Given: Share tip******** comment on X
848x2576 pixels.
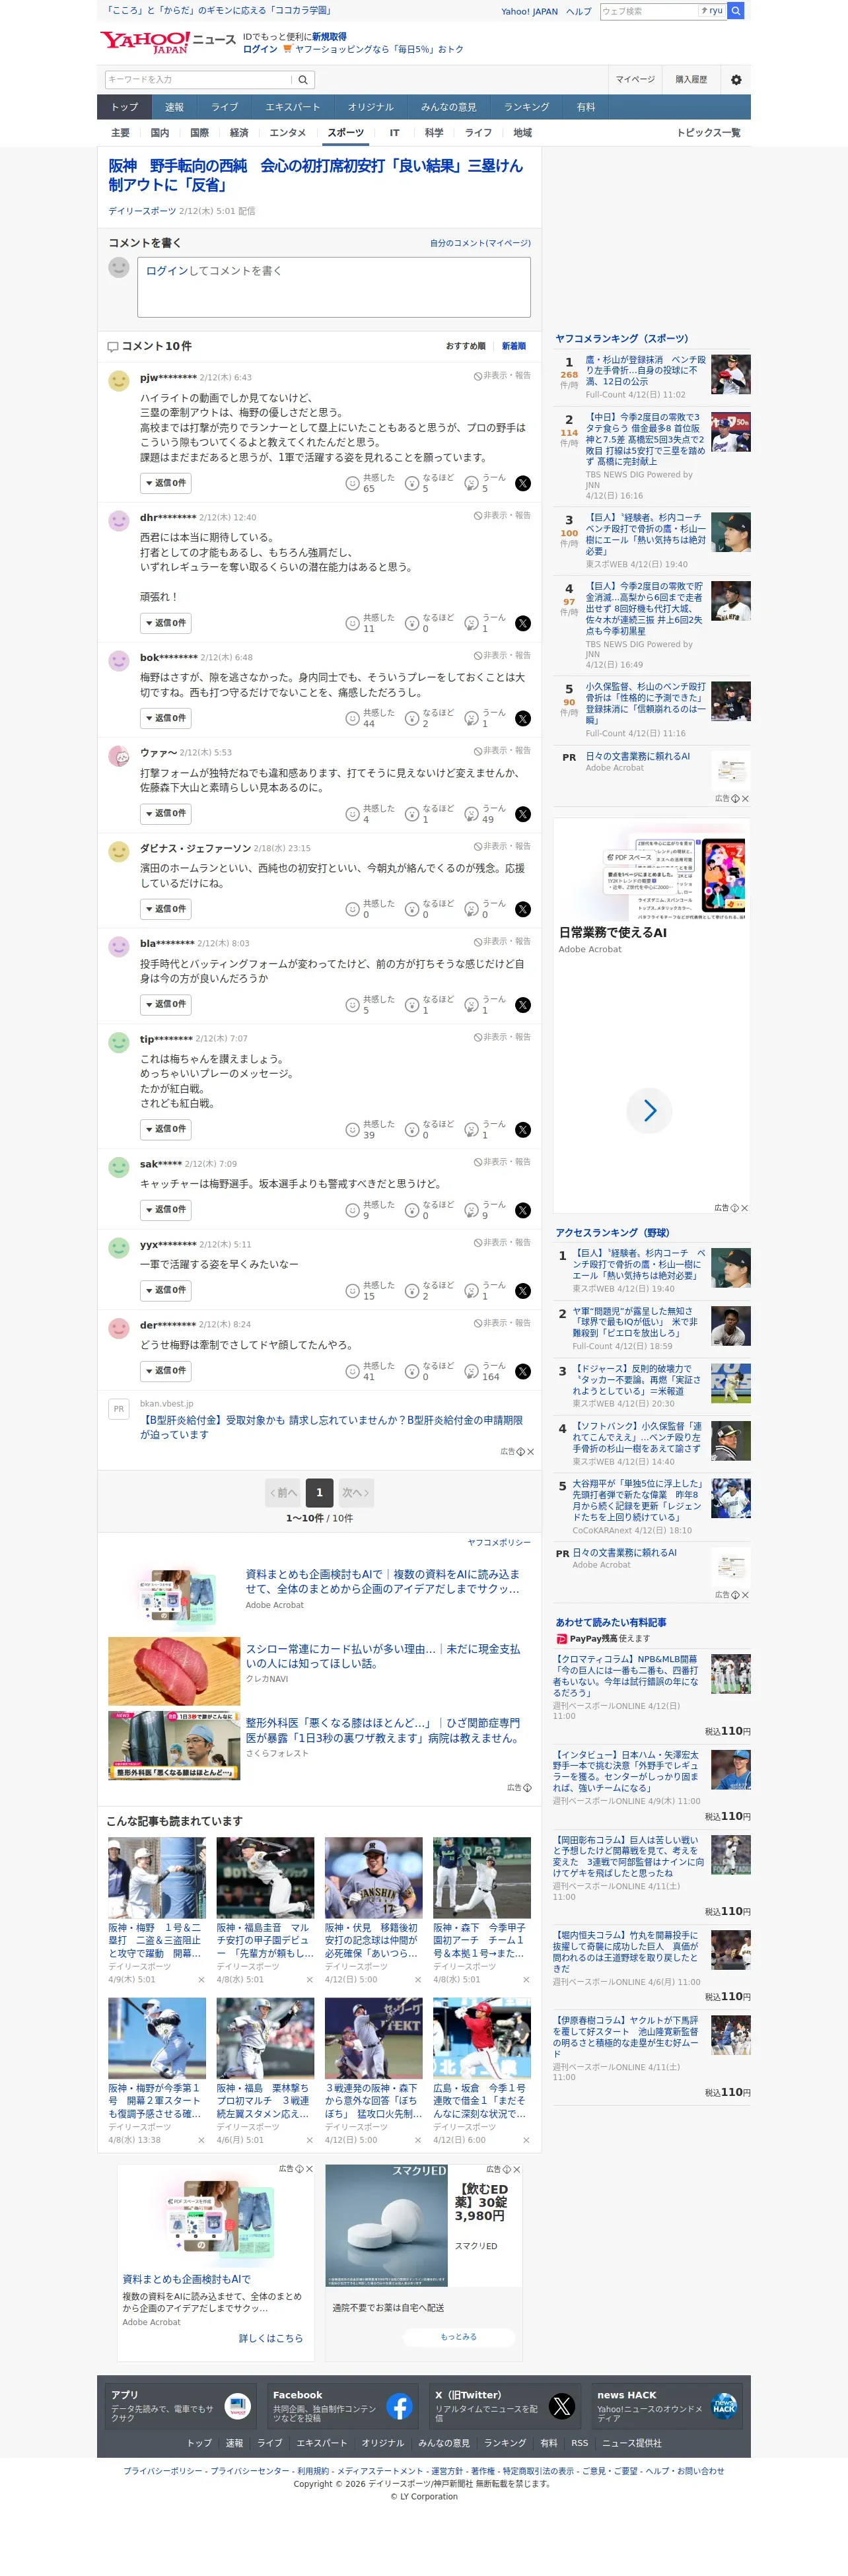Looking at the screenshot, I should pos(523,1130).
